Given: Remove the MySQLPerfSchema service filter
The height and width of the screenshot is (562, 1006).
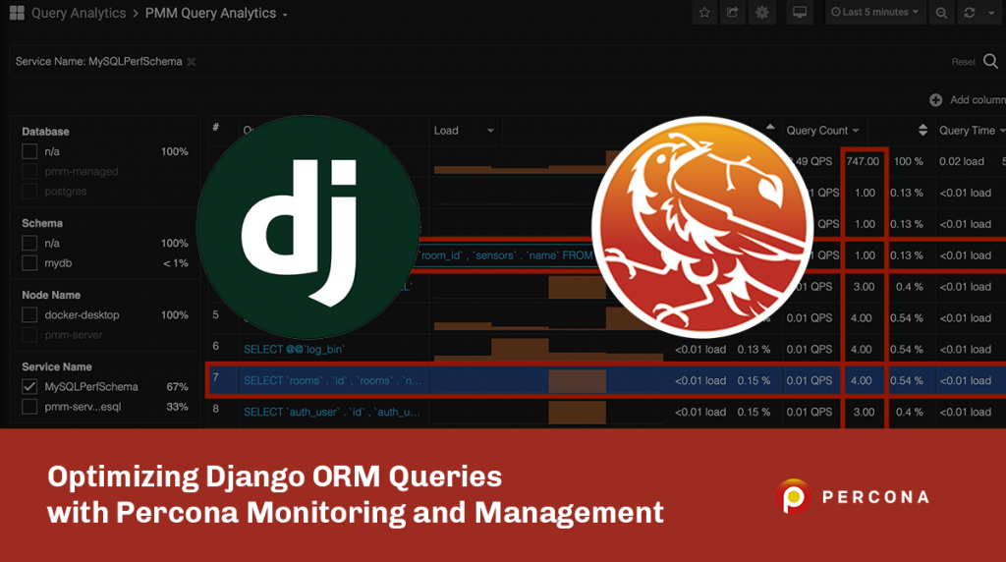Looking at the screenshot, I should click(192, 61).
